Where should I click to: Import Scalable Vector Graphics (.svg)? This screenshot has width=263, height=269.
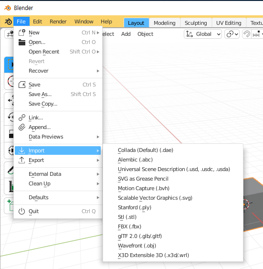tap(173, 198)
